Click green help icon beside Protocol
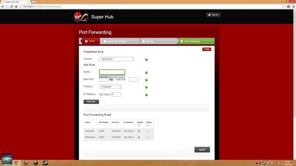Image resolution: width=296 pixels, height=166 pixels. coord(146,87)
